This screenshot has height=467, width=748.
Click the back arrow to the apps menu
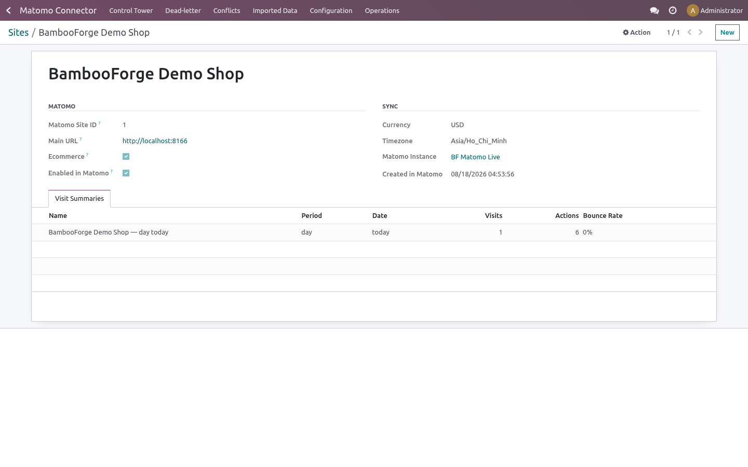[8, 10]
